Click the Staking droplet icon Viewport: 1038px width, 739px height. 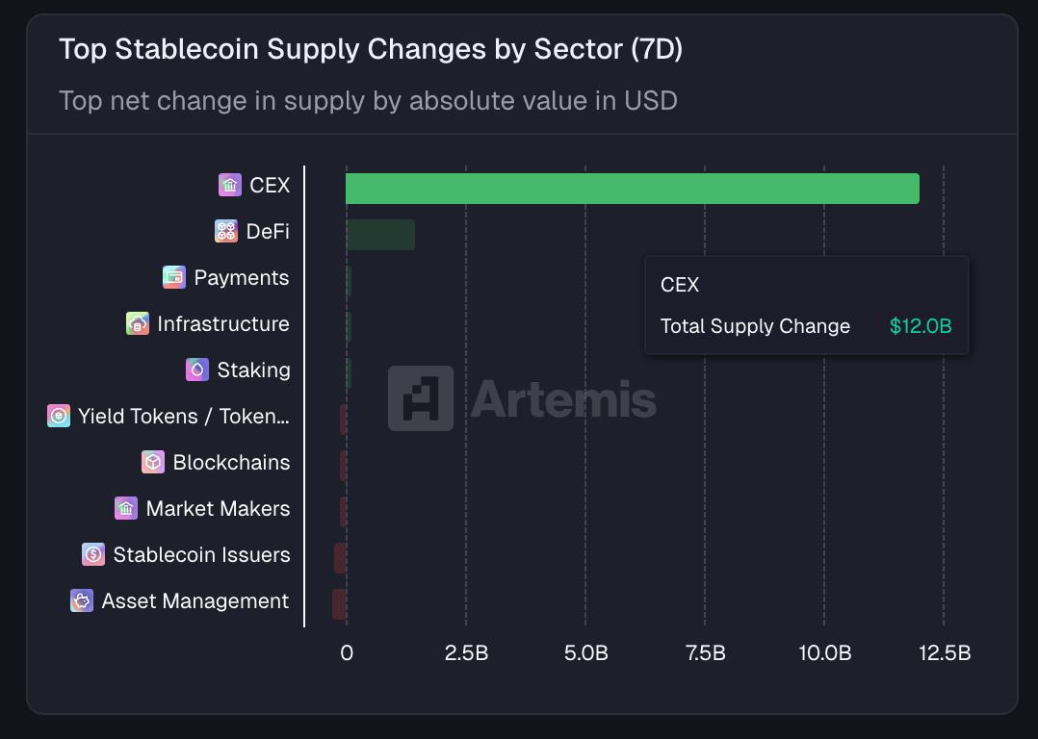tap(197, 369)
